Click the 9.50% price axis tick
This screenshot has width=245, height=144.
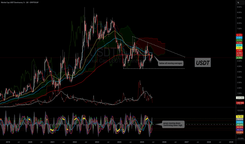point(239,7)
